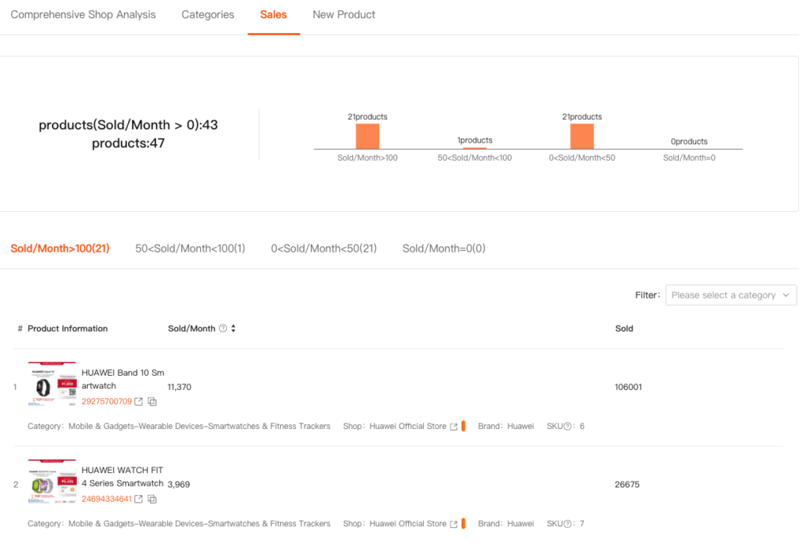Click the Sold/Month>100 orange chart bar
The width and height of the screenshot is (810, 542).
point(367,136)
